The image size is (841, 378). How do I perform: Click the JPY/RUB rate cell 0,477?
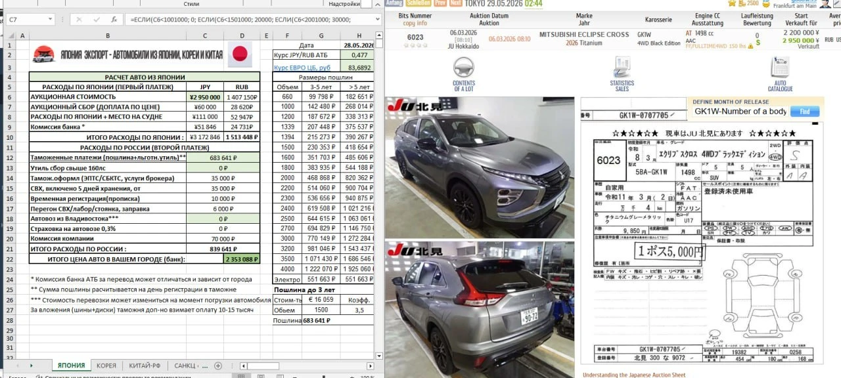point(357,56)
